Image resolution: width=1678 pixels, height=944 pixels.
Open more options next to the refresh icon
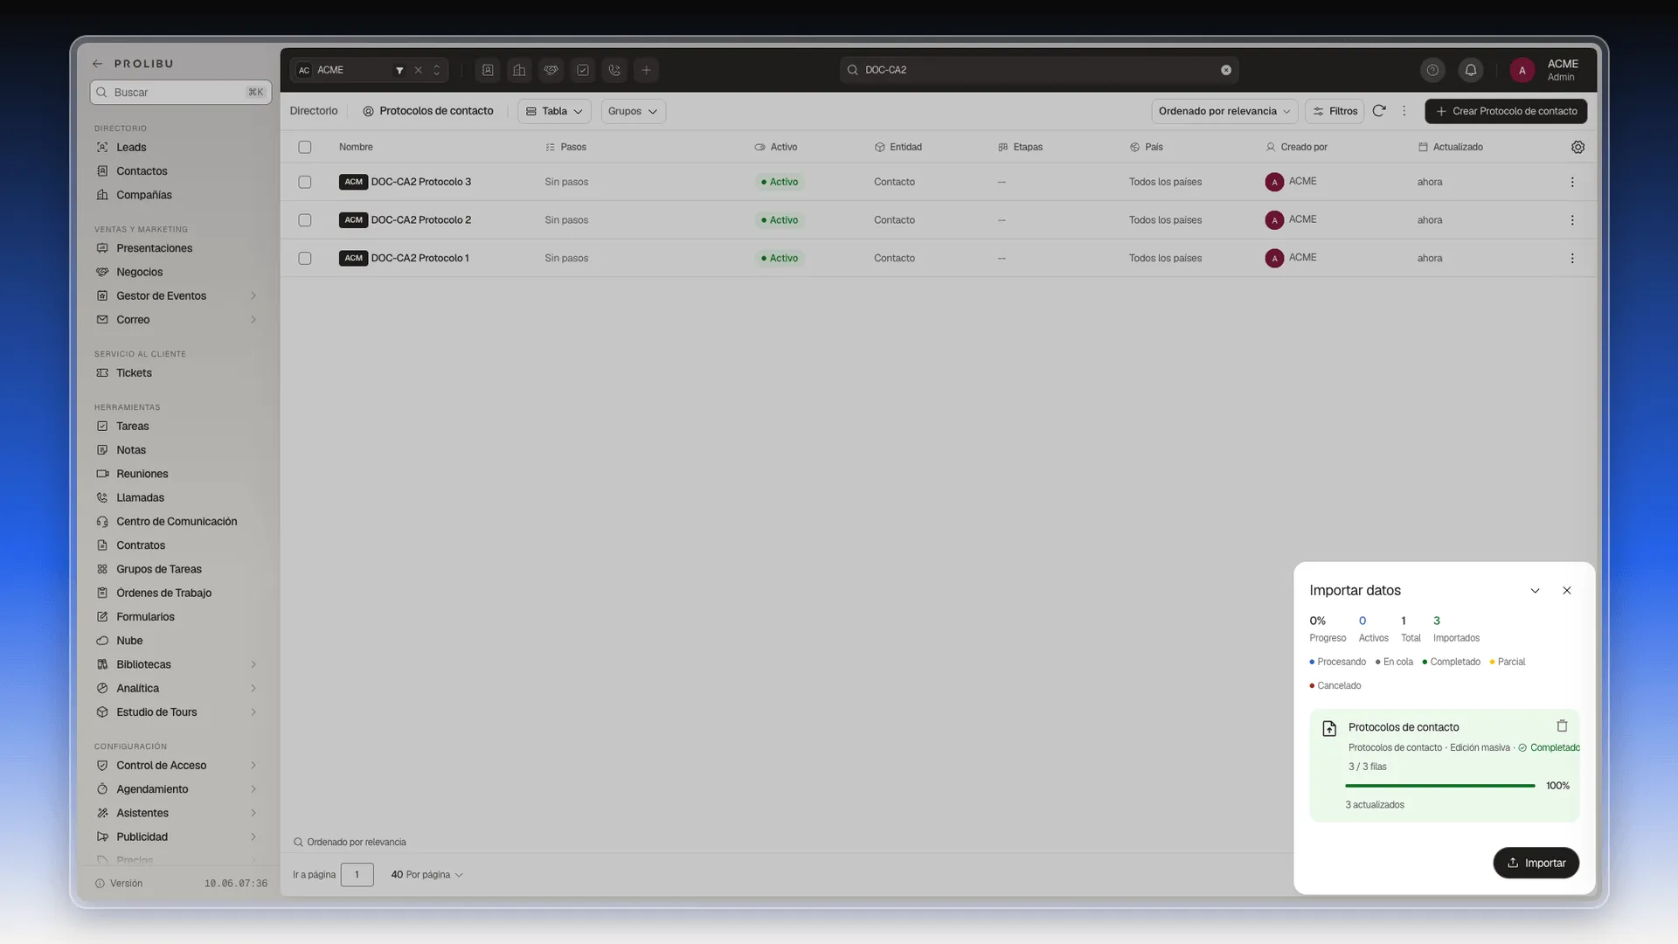pos(1404,111)
